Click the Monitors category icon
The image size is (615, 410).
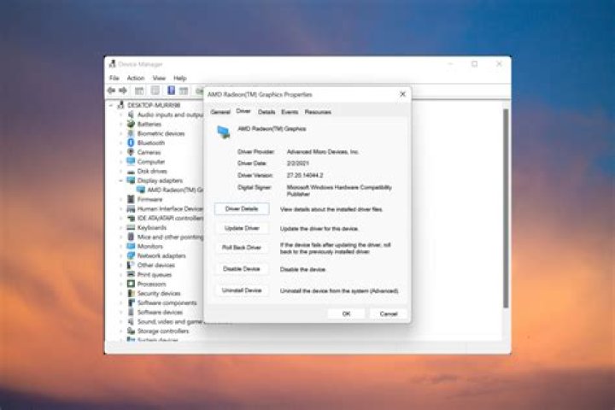[131, 246]
